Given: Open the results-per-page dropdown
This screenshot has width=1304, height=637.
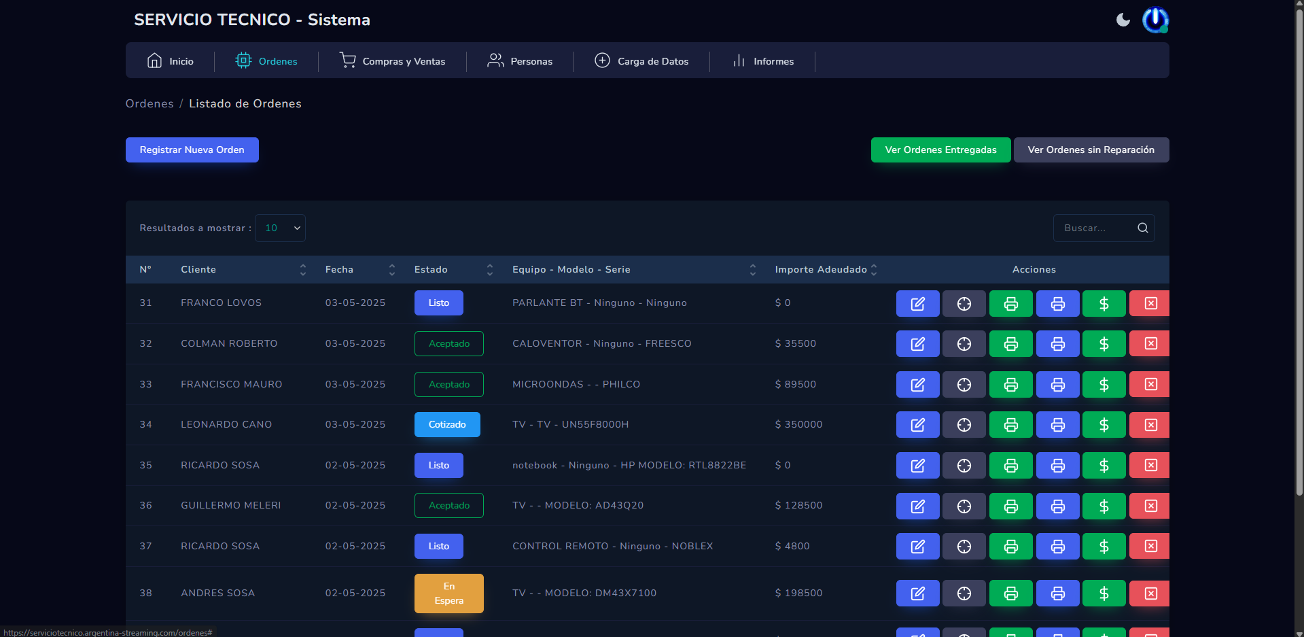Looking at the screenshot, I should 280,228.
